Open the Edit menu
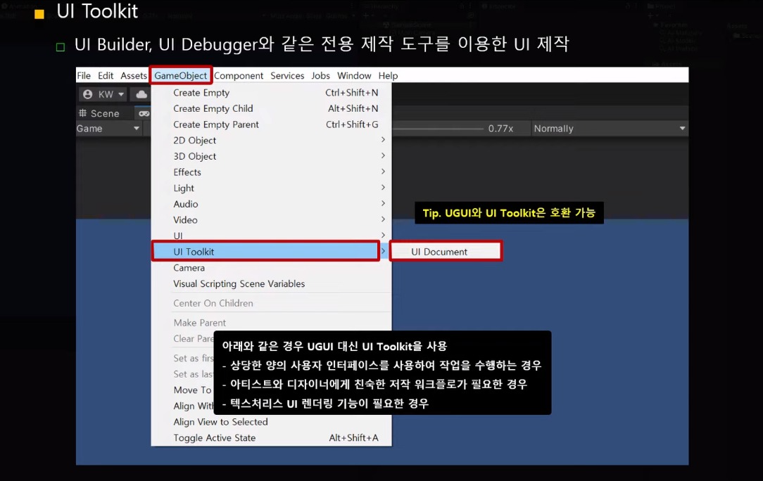763x481 pixels. click(106, 76)
